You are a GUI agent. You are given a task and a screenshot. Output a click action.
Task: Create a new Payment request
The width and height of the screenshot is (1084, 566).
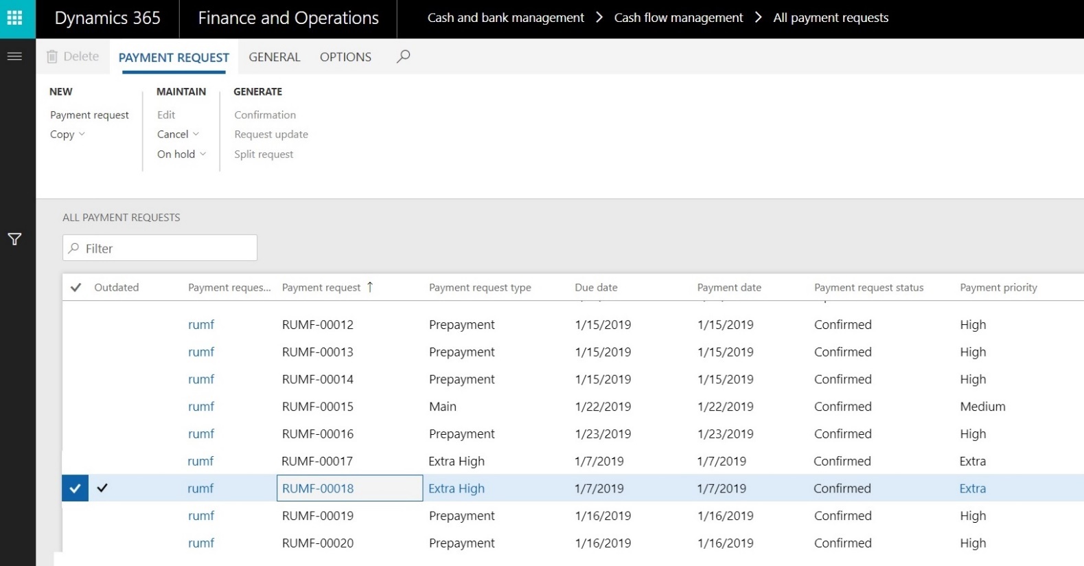click(x=89, y=115)
